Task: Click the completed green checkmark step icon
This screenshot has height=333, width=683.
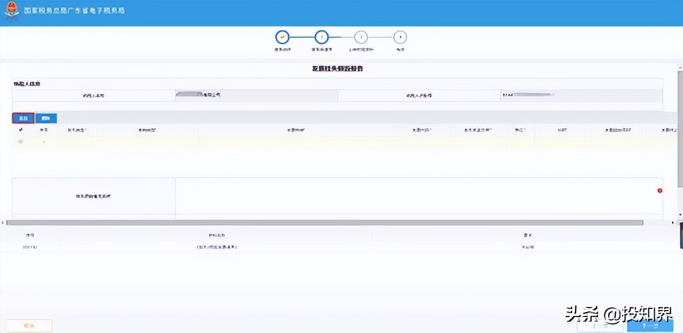Action: click(282, 37)
